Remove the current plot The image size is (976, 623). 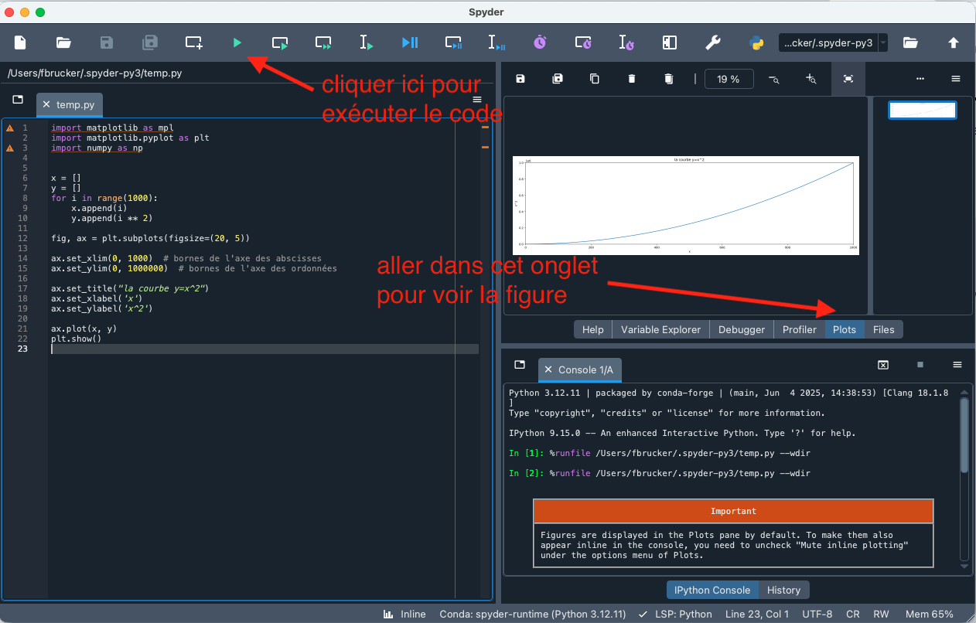pyautogui.click(x=632, y=79)
